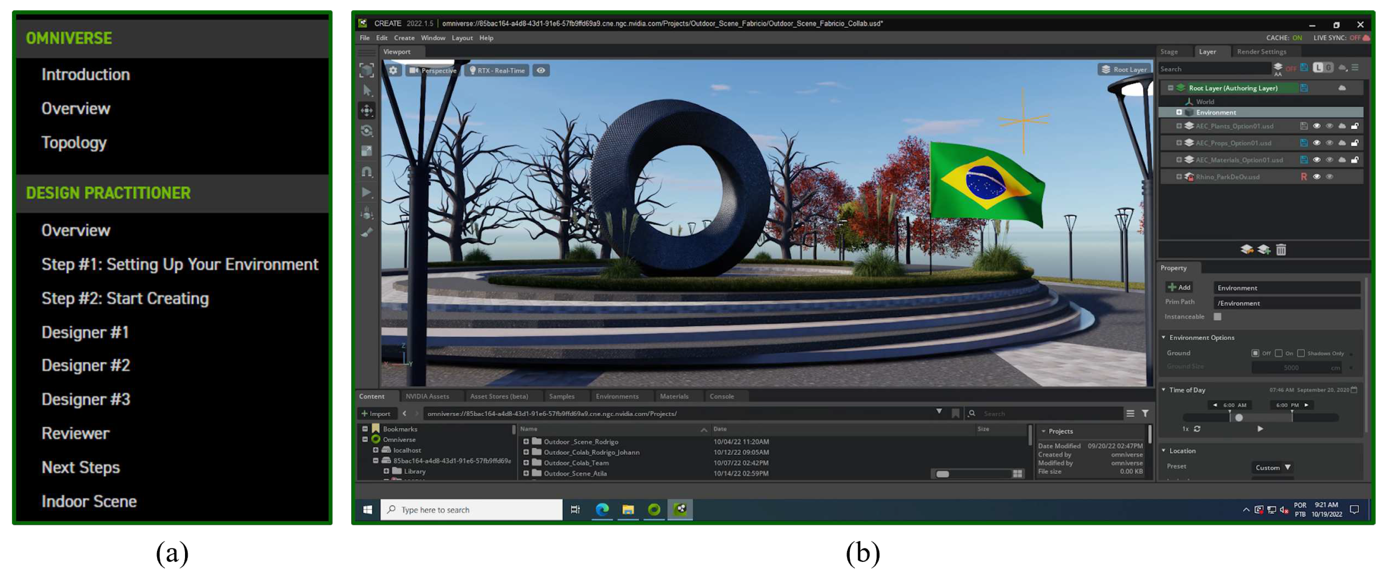Select the Move tool in viewport toolbar
Screen dimensions: 1388x576
[x=367, y=110]
